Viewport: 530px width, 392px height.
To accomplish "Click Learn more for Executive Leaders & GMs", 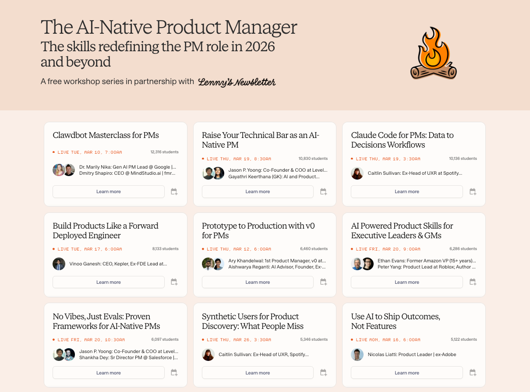I will 407,283.
